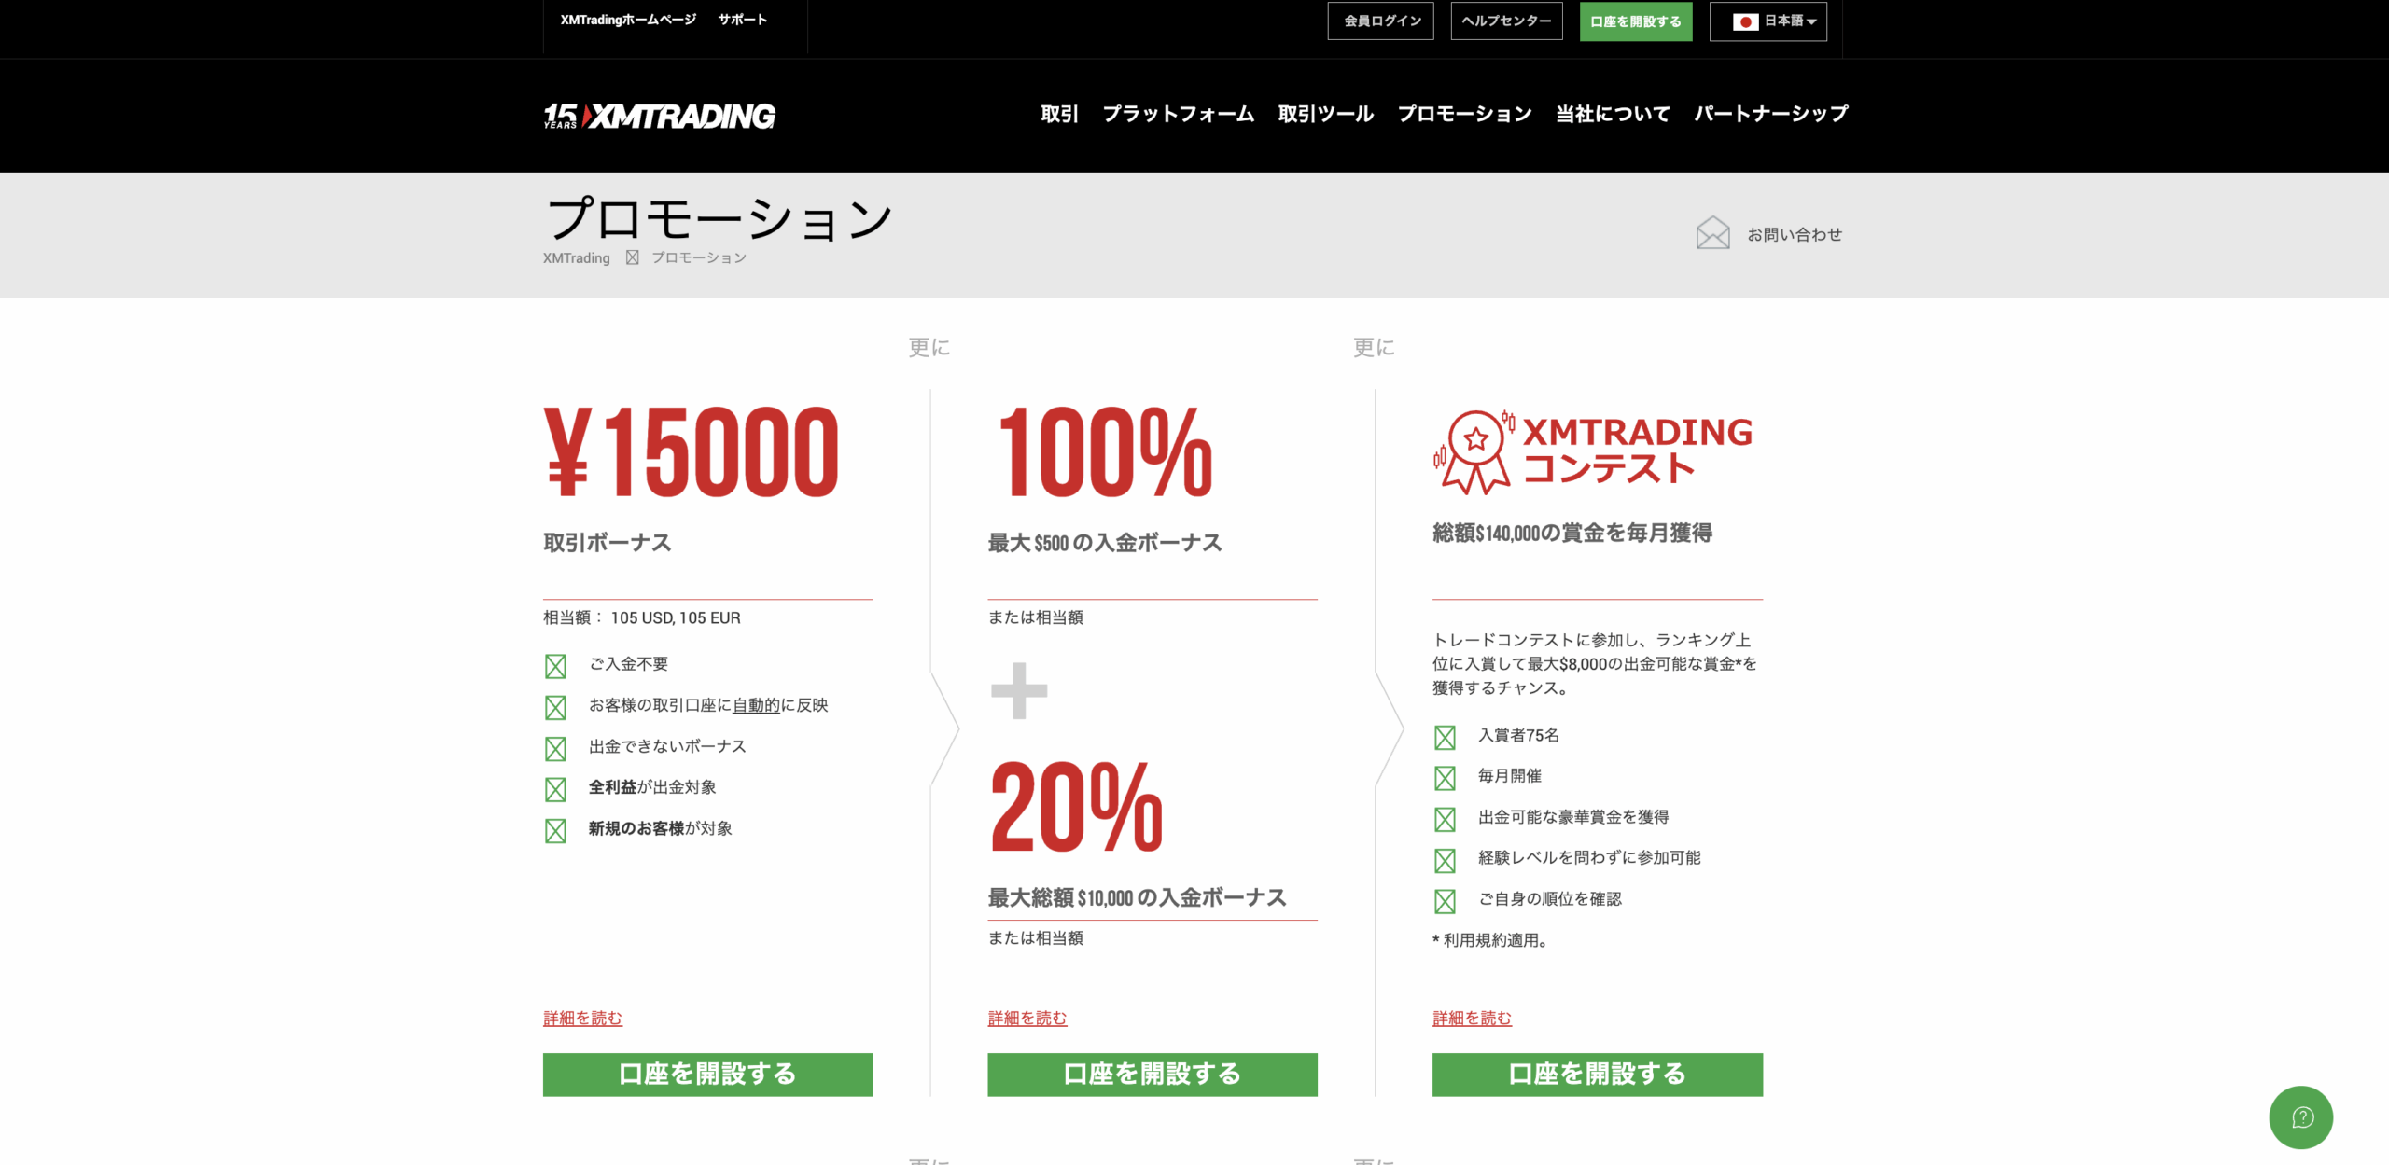Expand the 取引 navigation menu
Image resolution: width=2389 pixels, height=1165 pixels.
(1059, 114)
